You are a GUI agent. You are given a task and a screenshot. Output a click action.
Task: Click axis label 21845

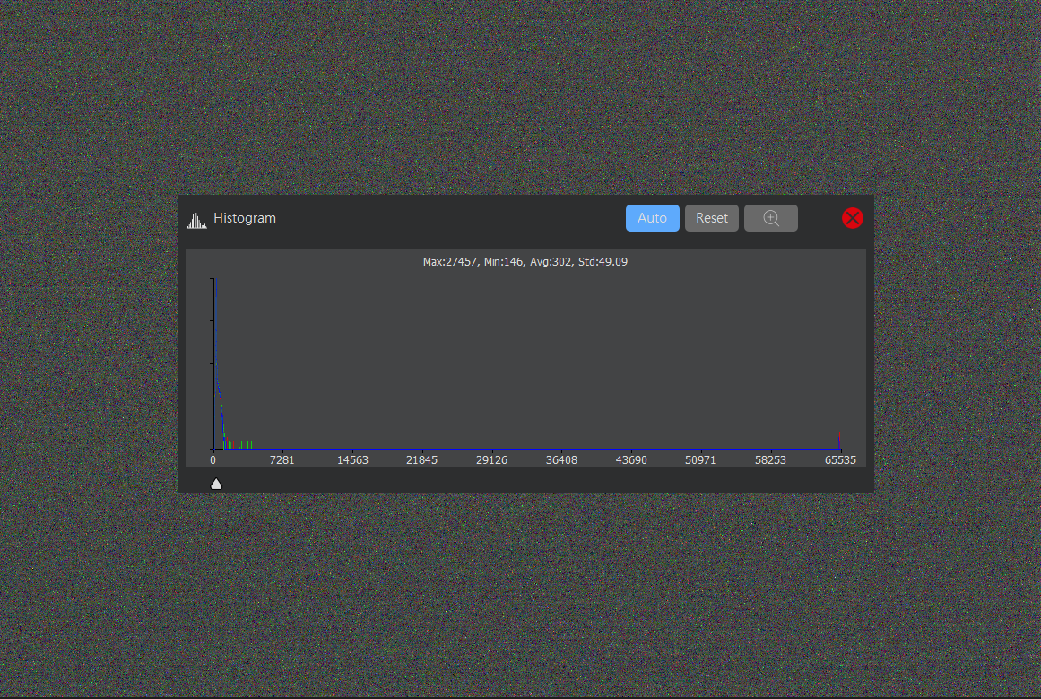(421, 459)
